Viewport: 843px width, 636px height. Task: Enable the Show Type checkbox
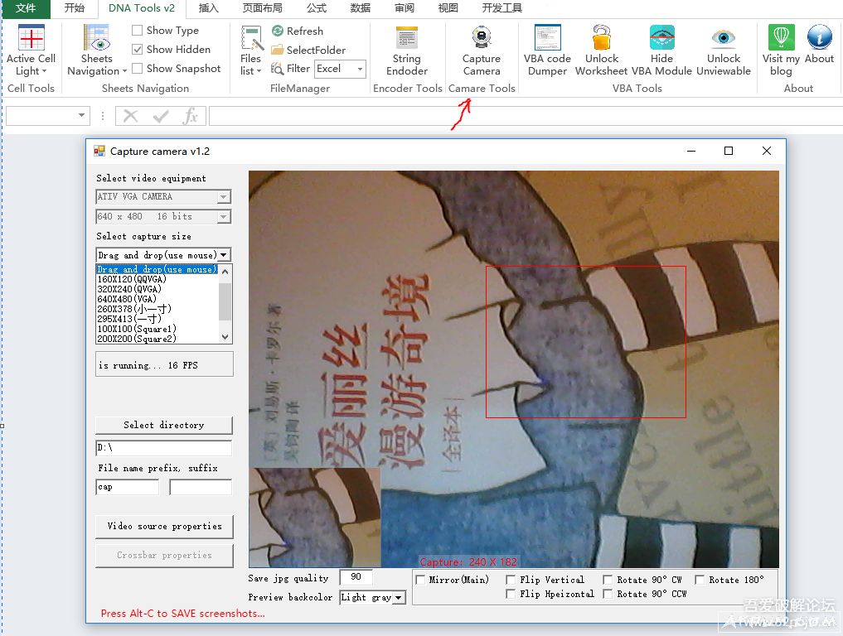pos(138,31)
